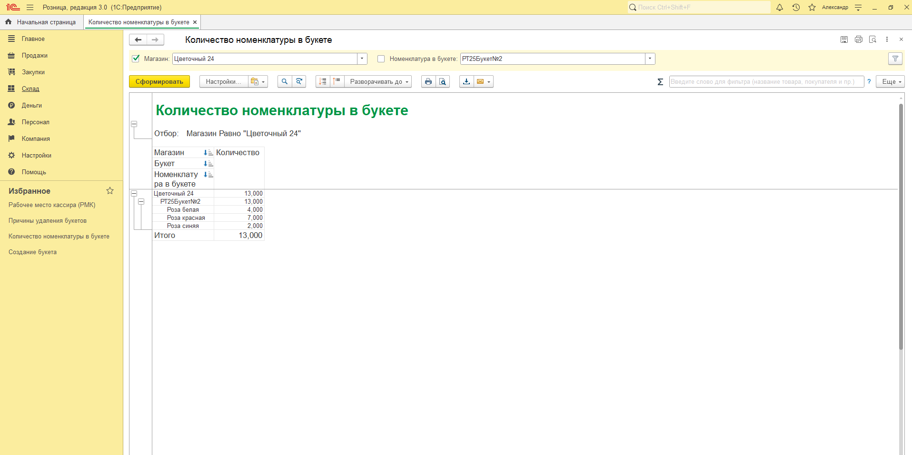Click the find magnifier icon

click(285, 81)
